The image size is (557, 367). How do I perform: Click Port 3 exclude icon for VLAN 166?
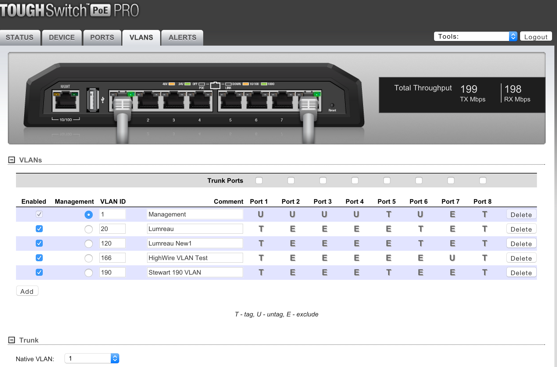pos(324,258)
